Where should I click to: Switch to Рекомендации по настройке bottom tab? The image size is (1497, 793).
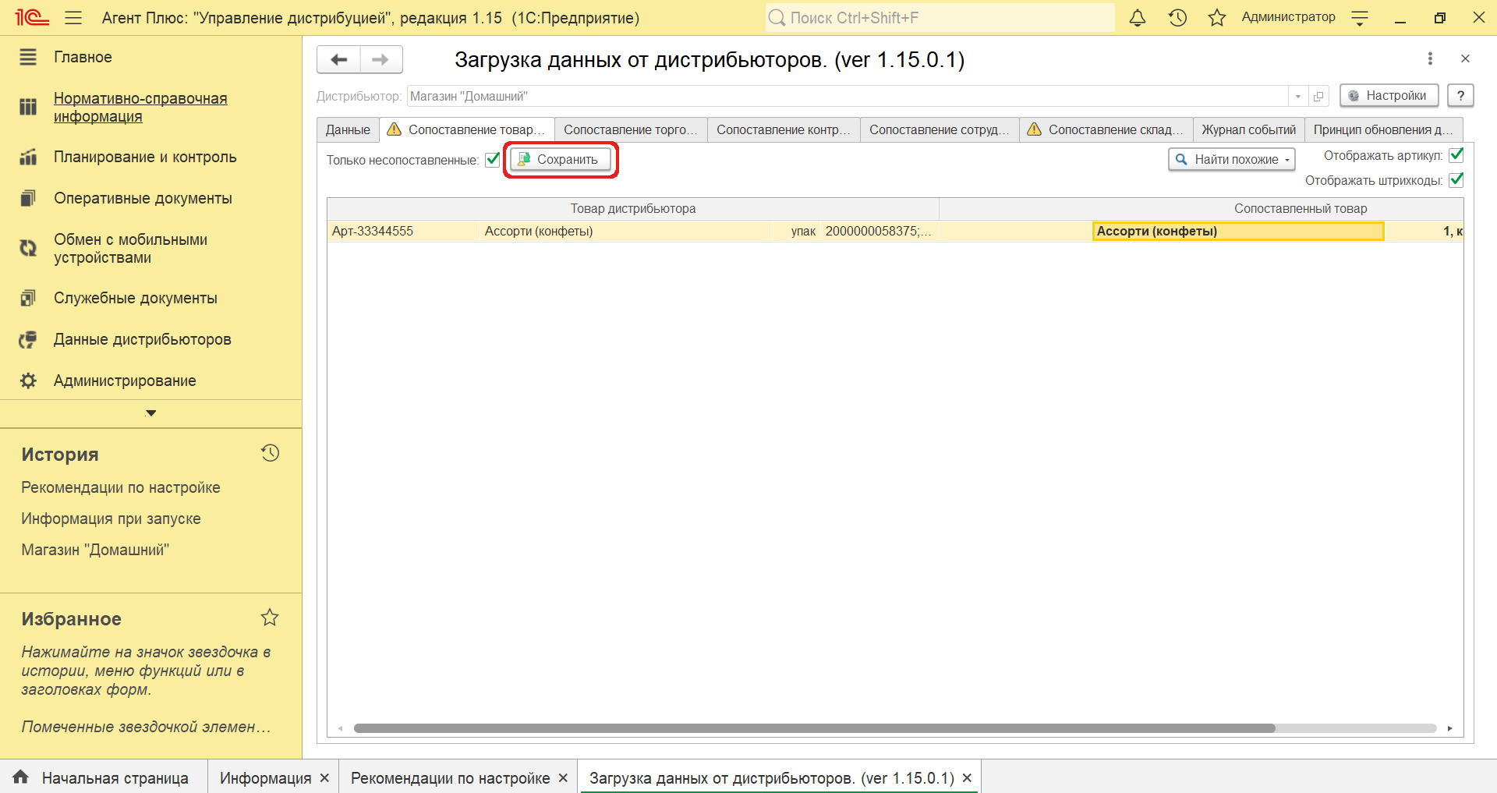[x=450, y=778]
